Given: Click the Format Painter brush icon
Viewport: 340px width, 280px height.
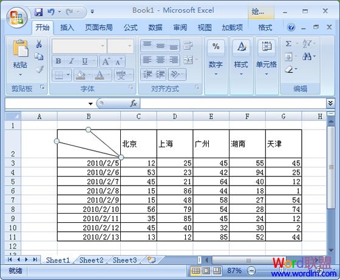Looking at the screenshot, I should (x=39, y=69).
